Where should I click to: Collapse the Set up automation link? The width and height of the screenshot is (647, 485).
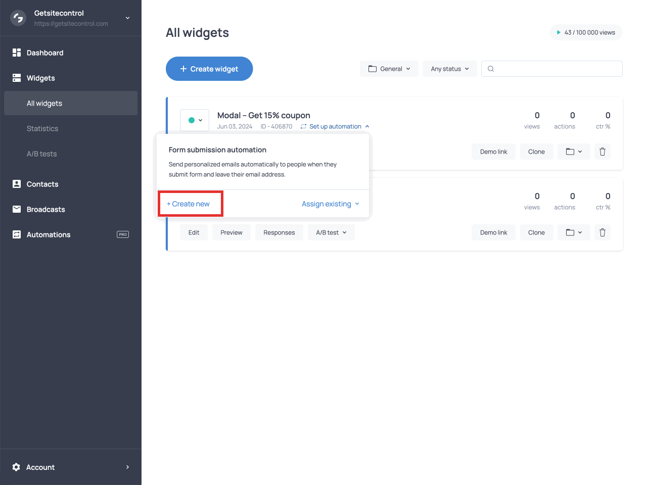pyautogui.click(x=335, y=126)
